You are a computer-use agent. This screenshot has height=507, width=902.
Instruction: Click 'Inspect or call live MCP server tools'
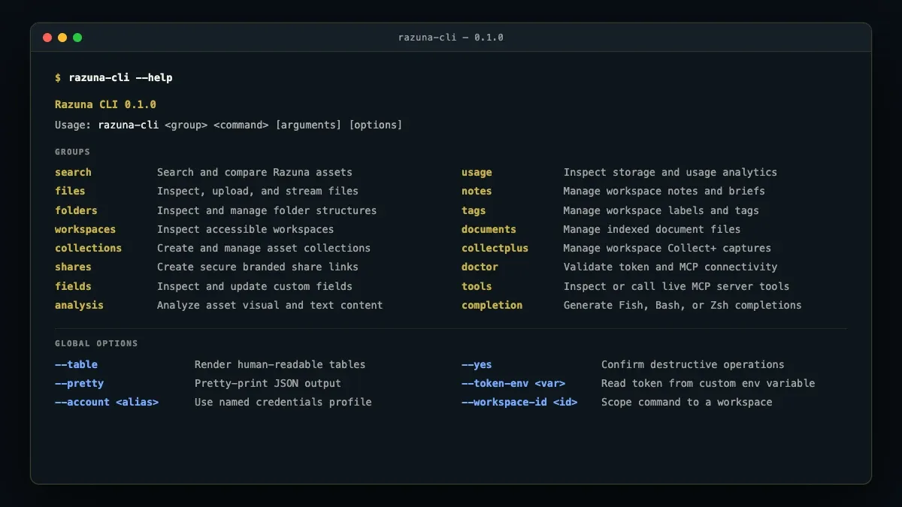676,286
